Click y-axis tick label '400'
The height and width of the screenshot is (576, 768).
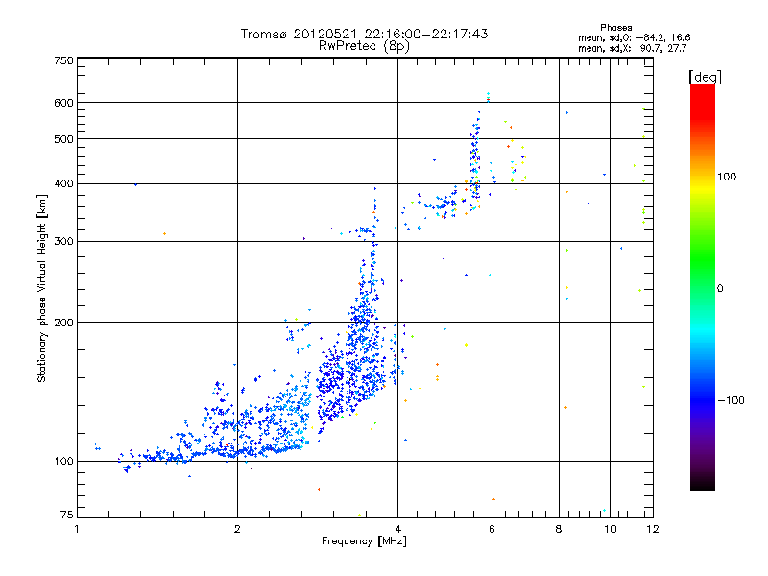coord(64,184)
